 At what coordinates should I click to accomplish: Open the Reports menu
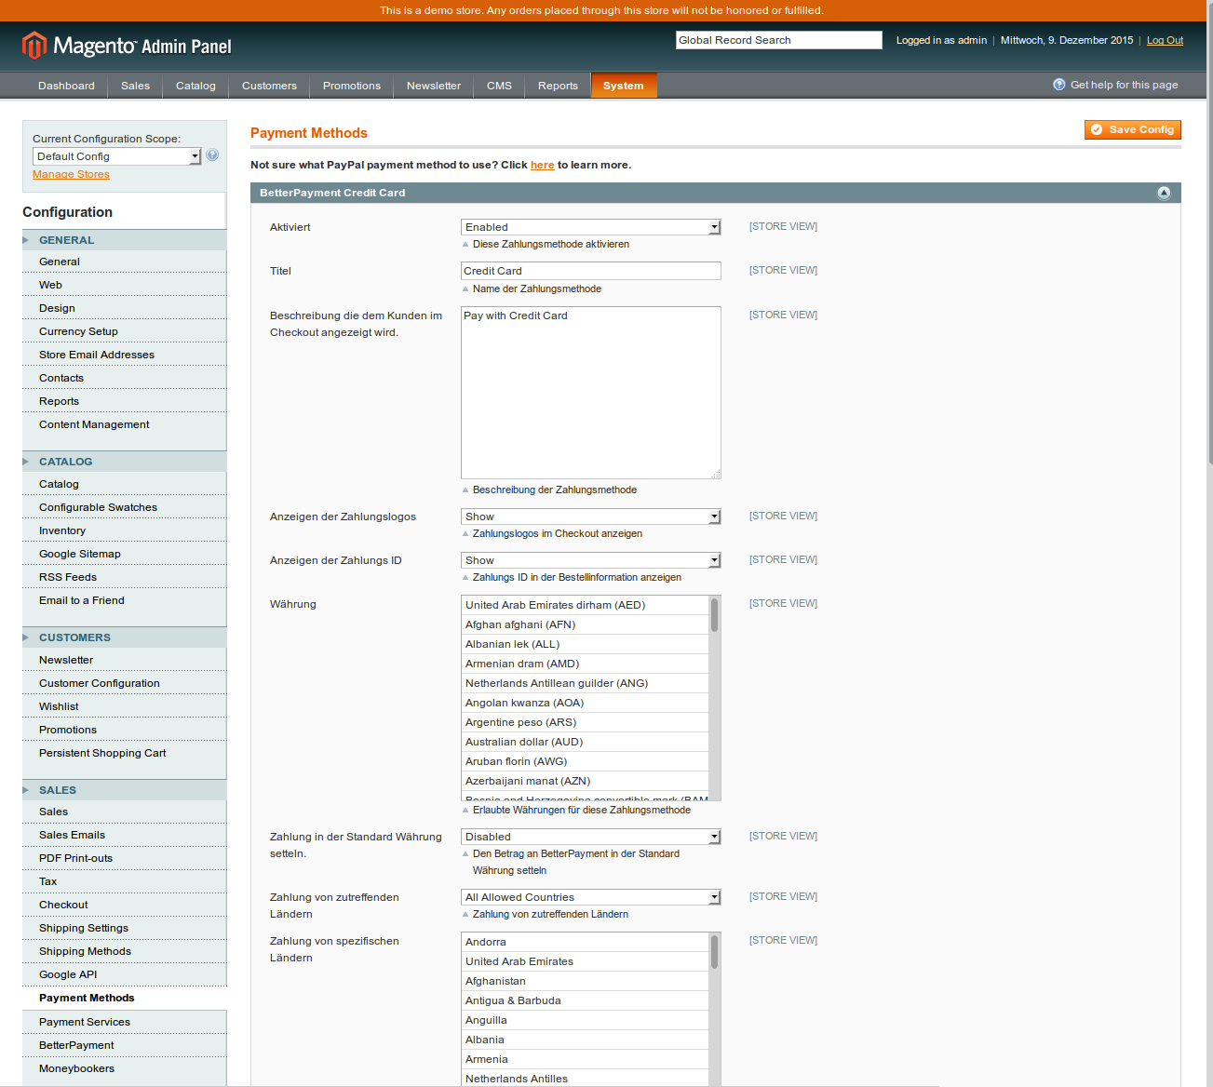[x=558, y=86]
